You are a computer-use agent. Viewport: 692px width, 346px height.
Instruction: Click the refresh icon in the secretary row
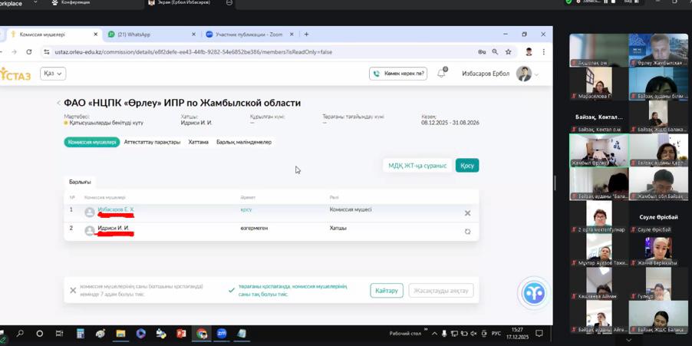tap(467, 231)
